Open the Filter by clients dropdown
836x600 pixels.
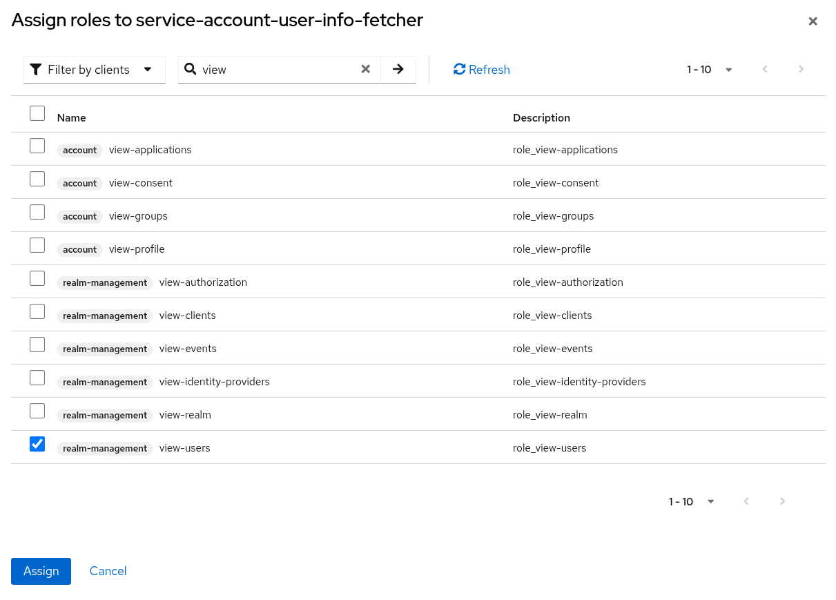point(95,70)
